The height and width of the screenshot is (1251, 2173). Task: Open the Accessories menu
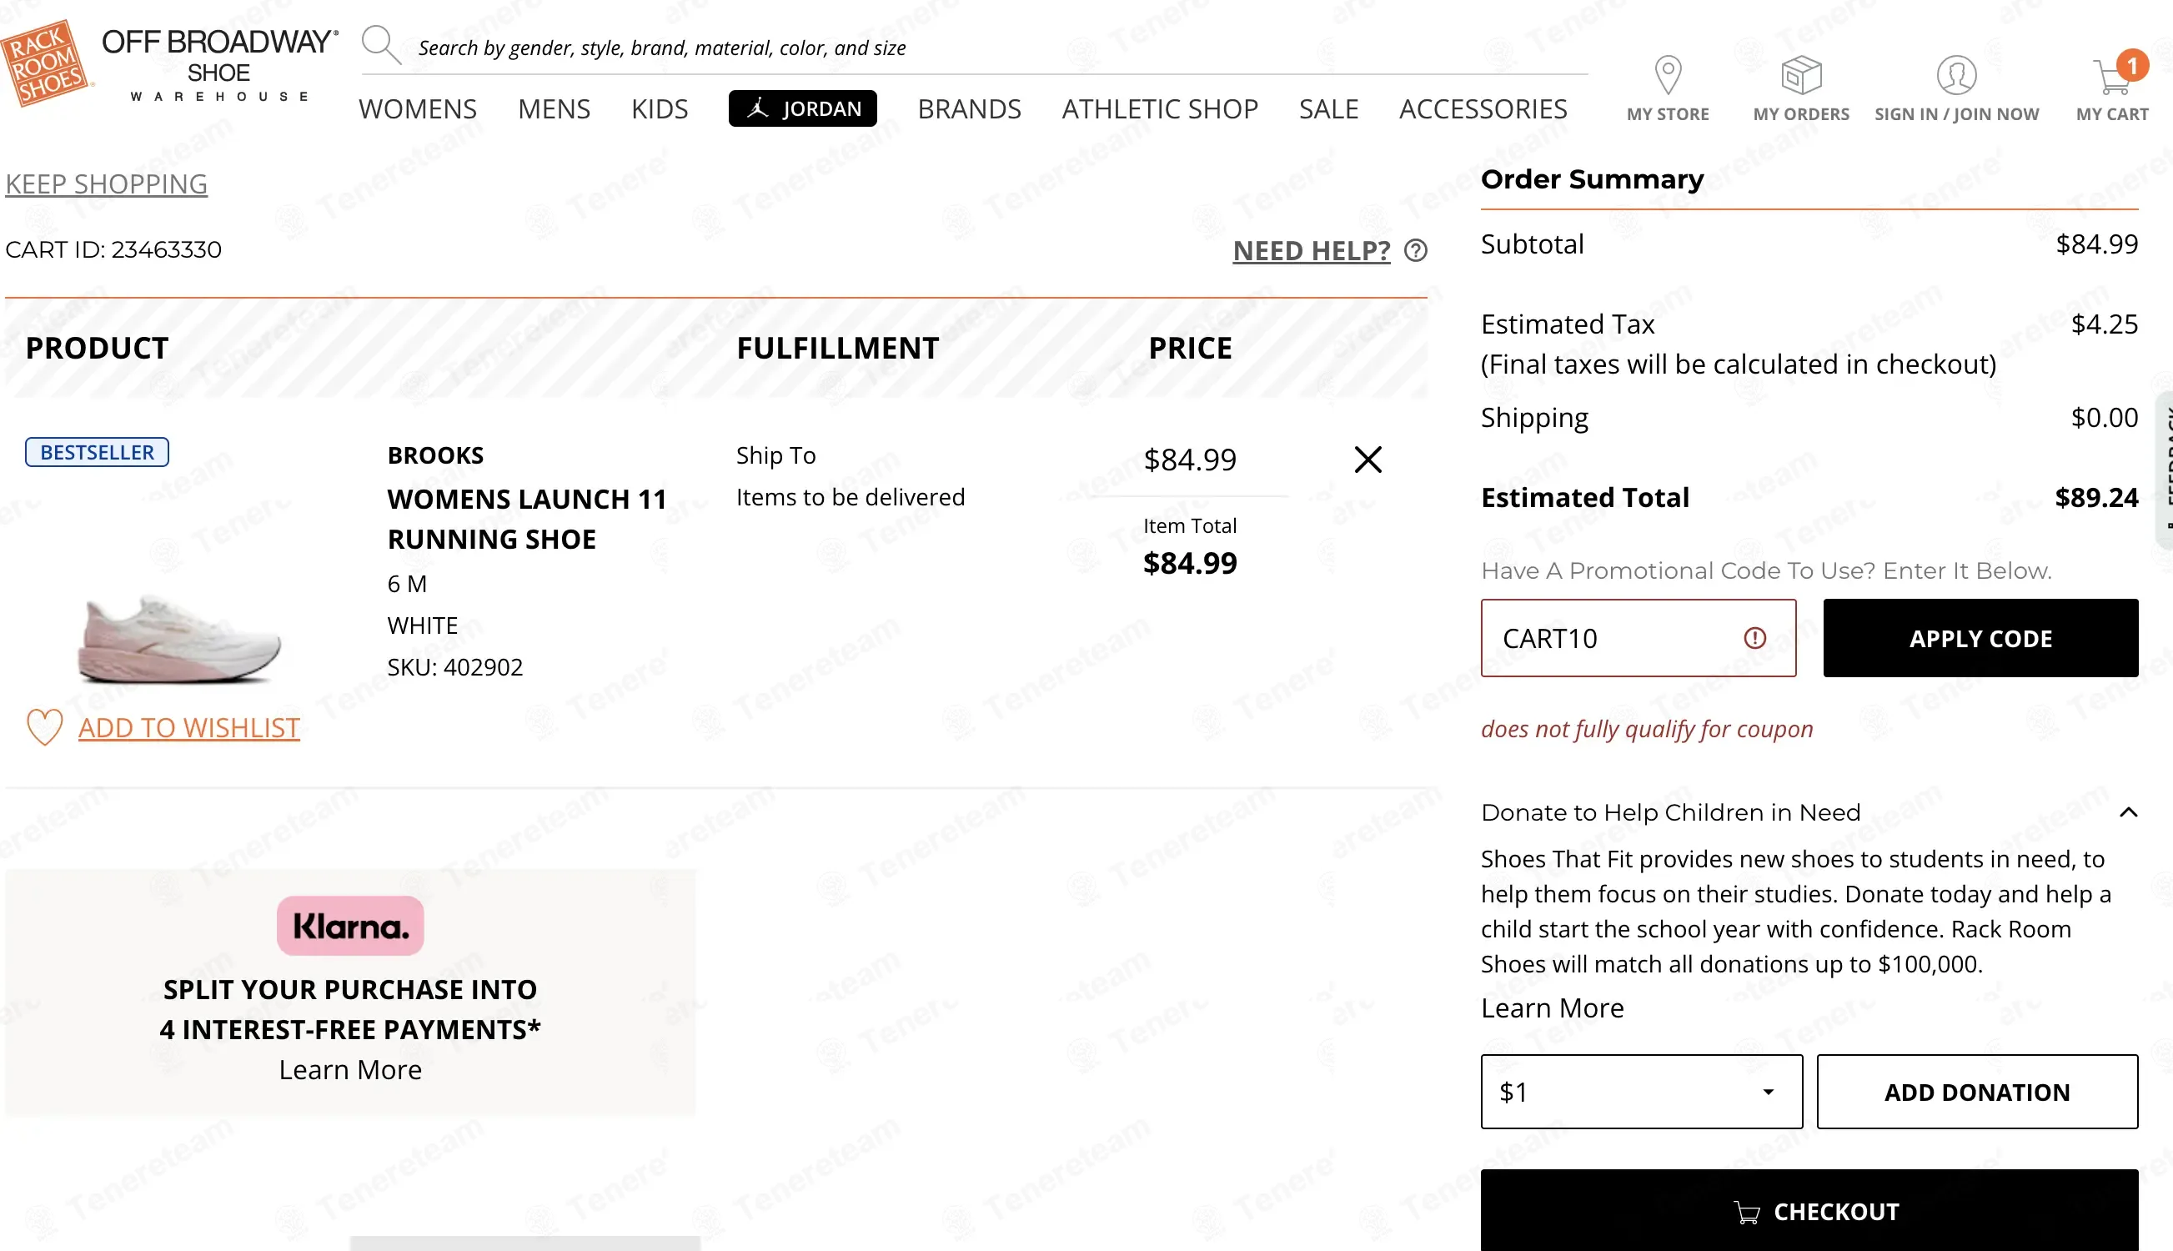pyautogui.click(x=1483, y=109)
